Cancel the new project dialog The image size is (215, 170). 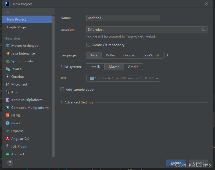click(198, 163)
